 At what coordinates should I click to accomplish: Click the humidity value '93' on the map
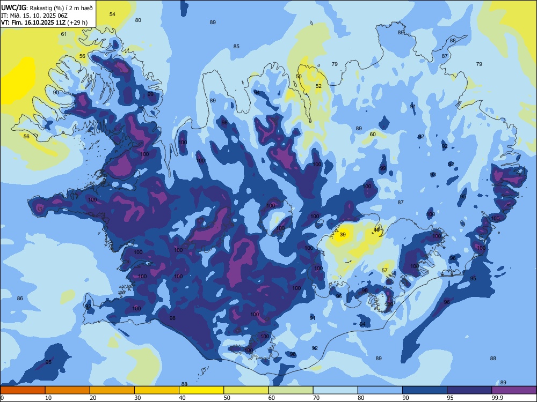pos(433,174)
